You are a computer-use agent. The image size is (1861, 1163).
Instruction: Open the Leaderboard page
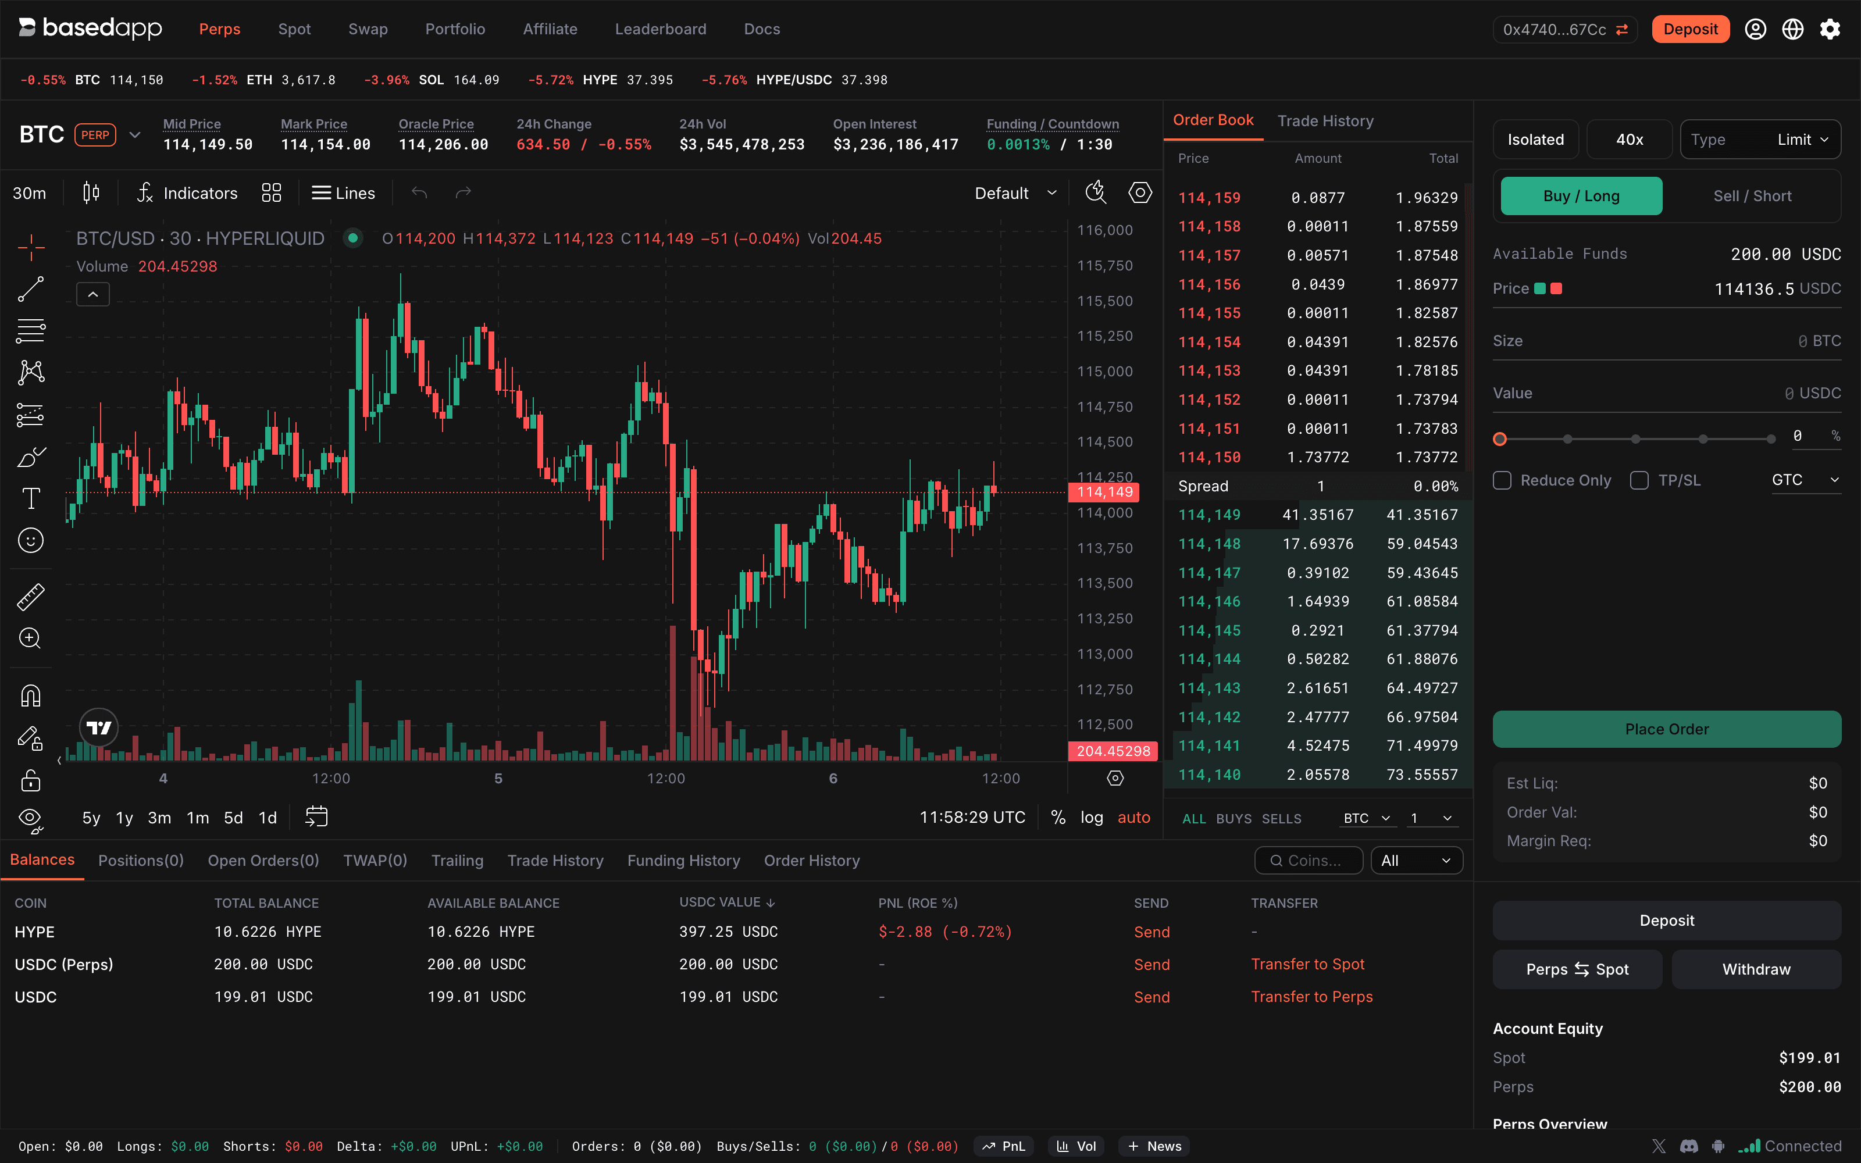tap(660, 29)
